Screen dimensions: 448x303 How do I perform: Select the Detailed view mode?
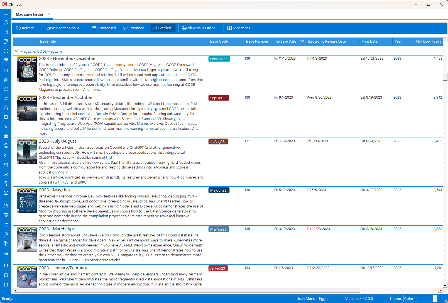coord(163,28)
